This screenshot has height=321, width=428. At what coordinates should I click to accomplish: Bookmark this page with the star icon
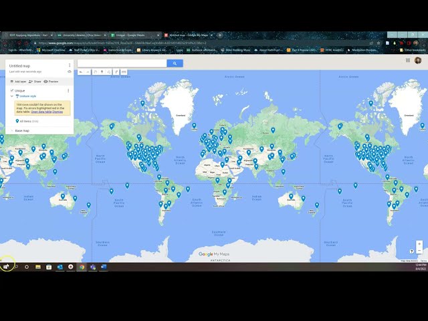[x=379, y=43]
